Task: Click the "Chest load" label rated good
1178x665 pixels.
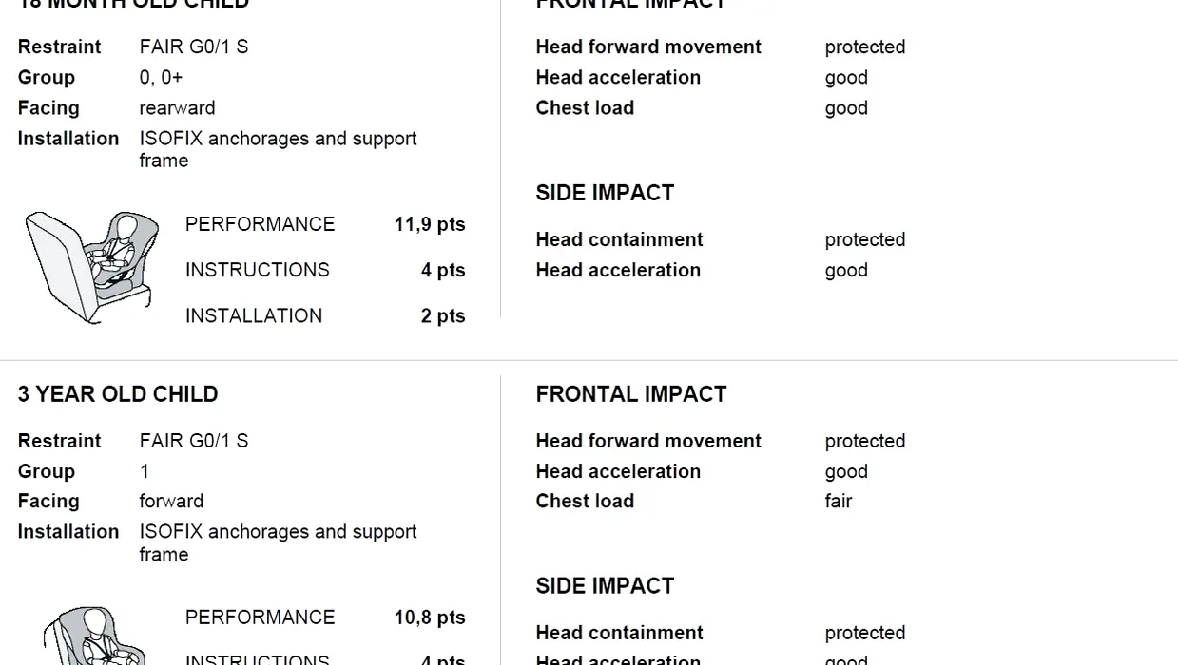Action: 585,108
